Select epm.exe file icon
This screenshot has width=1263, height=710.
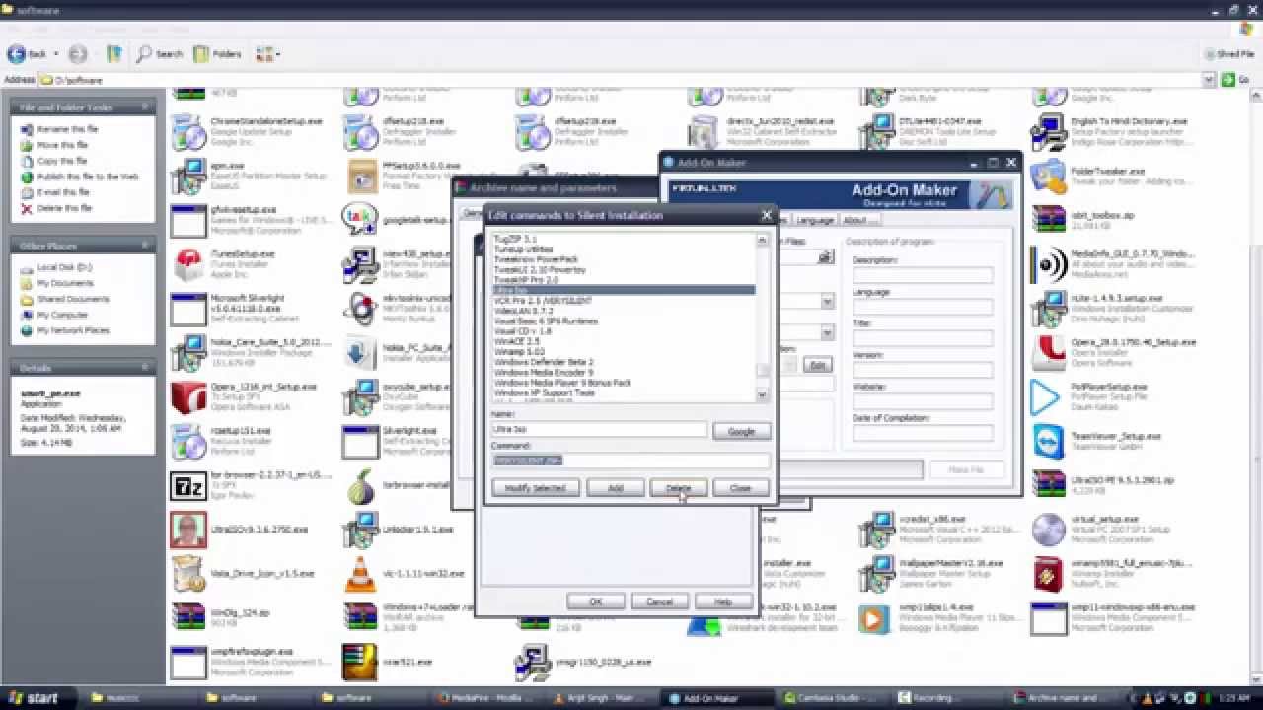coord(188,177)
